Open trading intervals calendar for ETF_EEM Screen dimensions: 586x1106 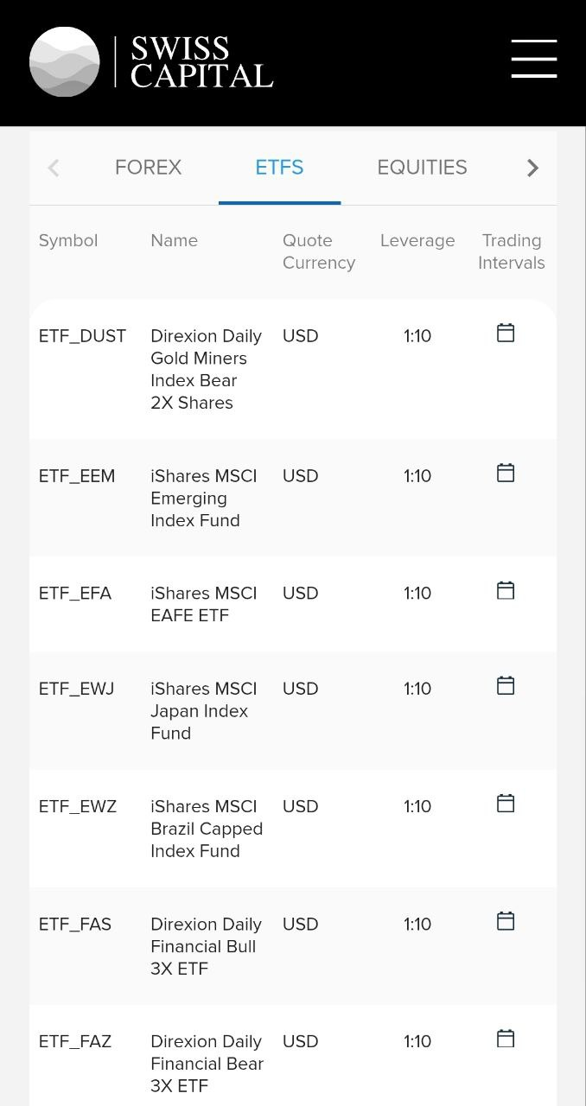pyautogui.click(x=506, y=473)
